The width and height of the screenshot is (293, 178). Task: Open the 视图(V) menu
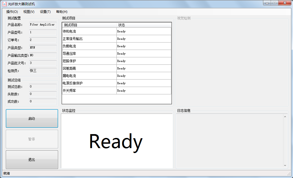tap(29, 12)
